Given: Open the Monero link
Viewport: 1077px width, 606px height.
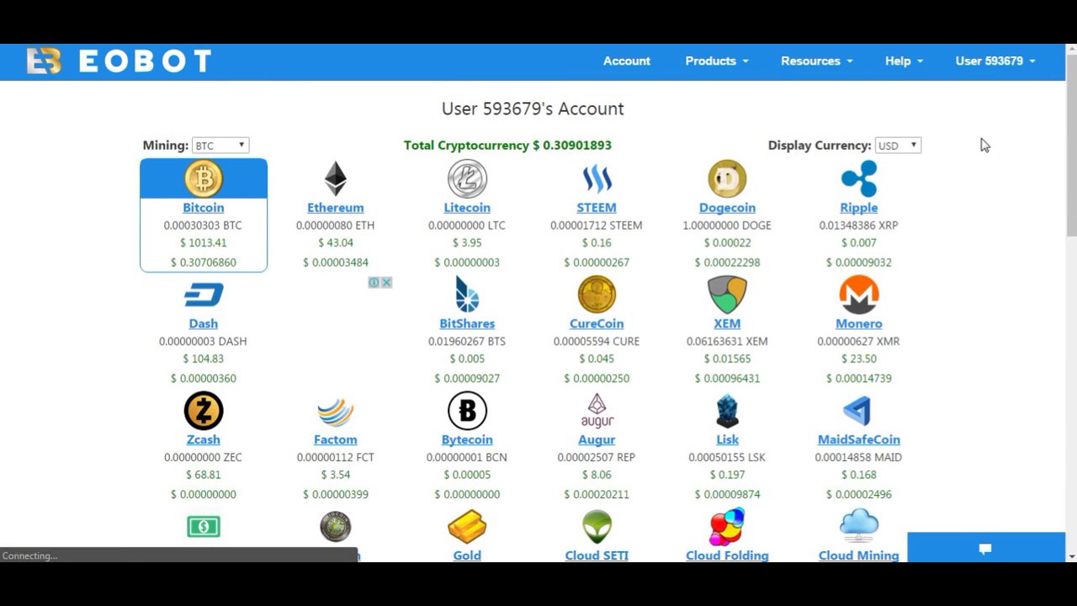Looking at the screenshot, I should [x=859, y=323].
